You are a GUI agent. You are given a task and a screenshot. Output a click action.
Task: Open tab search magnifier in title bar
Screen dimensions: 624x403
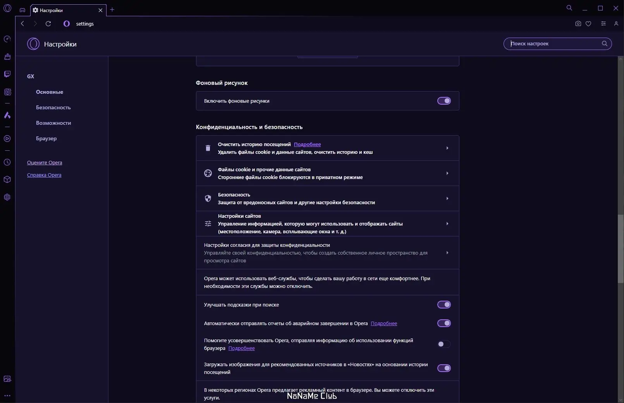[569, 8]
